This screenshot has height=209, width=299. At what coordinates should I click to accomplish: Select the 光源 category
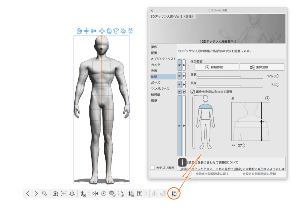154,71
